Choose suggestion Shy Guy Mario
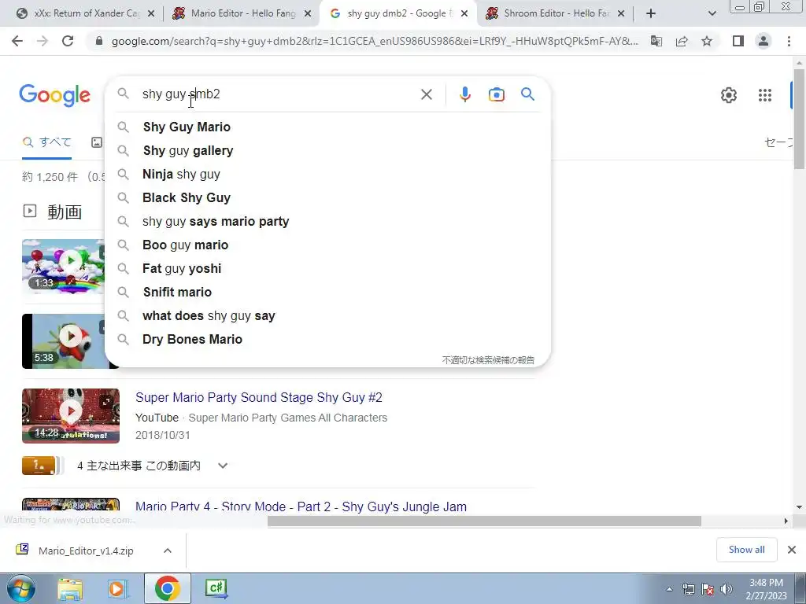 327,127
